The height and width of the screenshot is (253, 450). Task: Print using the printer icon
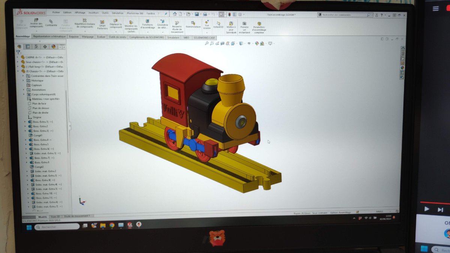205,14
